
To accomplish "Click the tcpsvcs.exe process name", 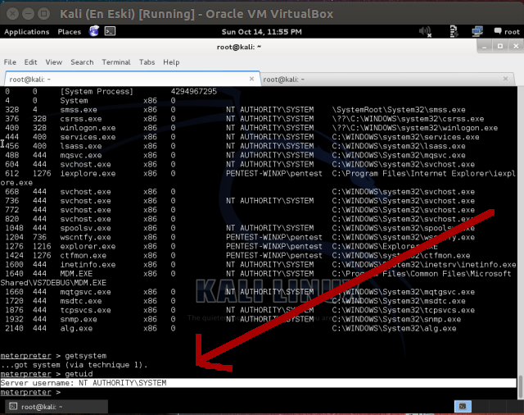I will click(x=85, y=310).
